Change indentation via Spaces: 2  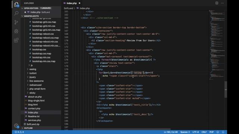pyautogui.click(x=185, y=132)
